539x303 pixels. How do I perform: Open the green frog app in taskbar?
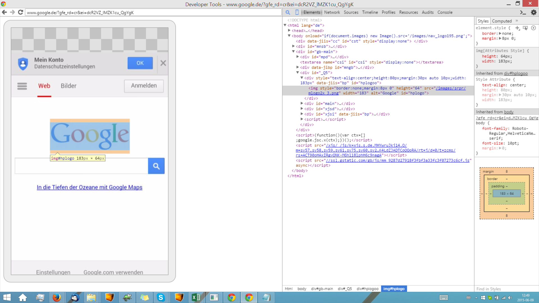pyautogui.click(x=127, y=297)
